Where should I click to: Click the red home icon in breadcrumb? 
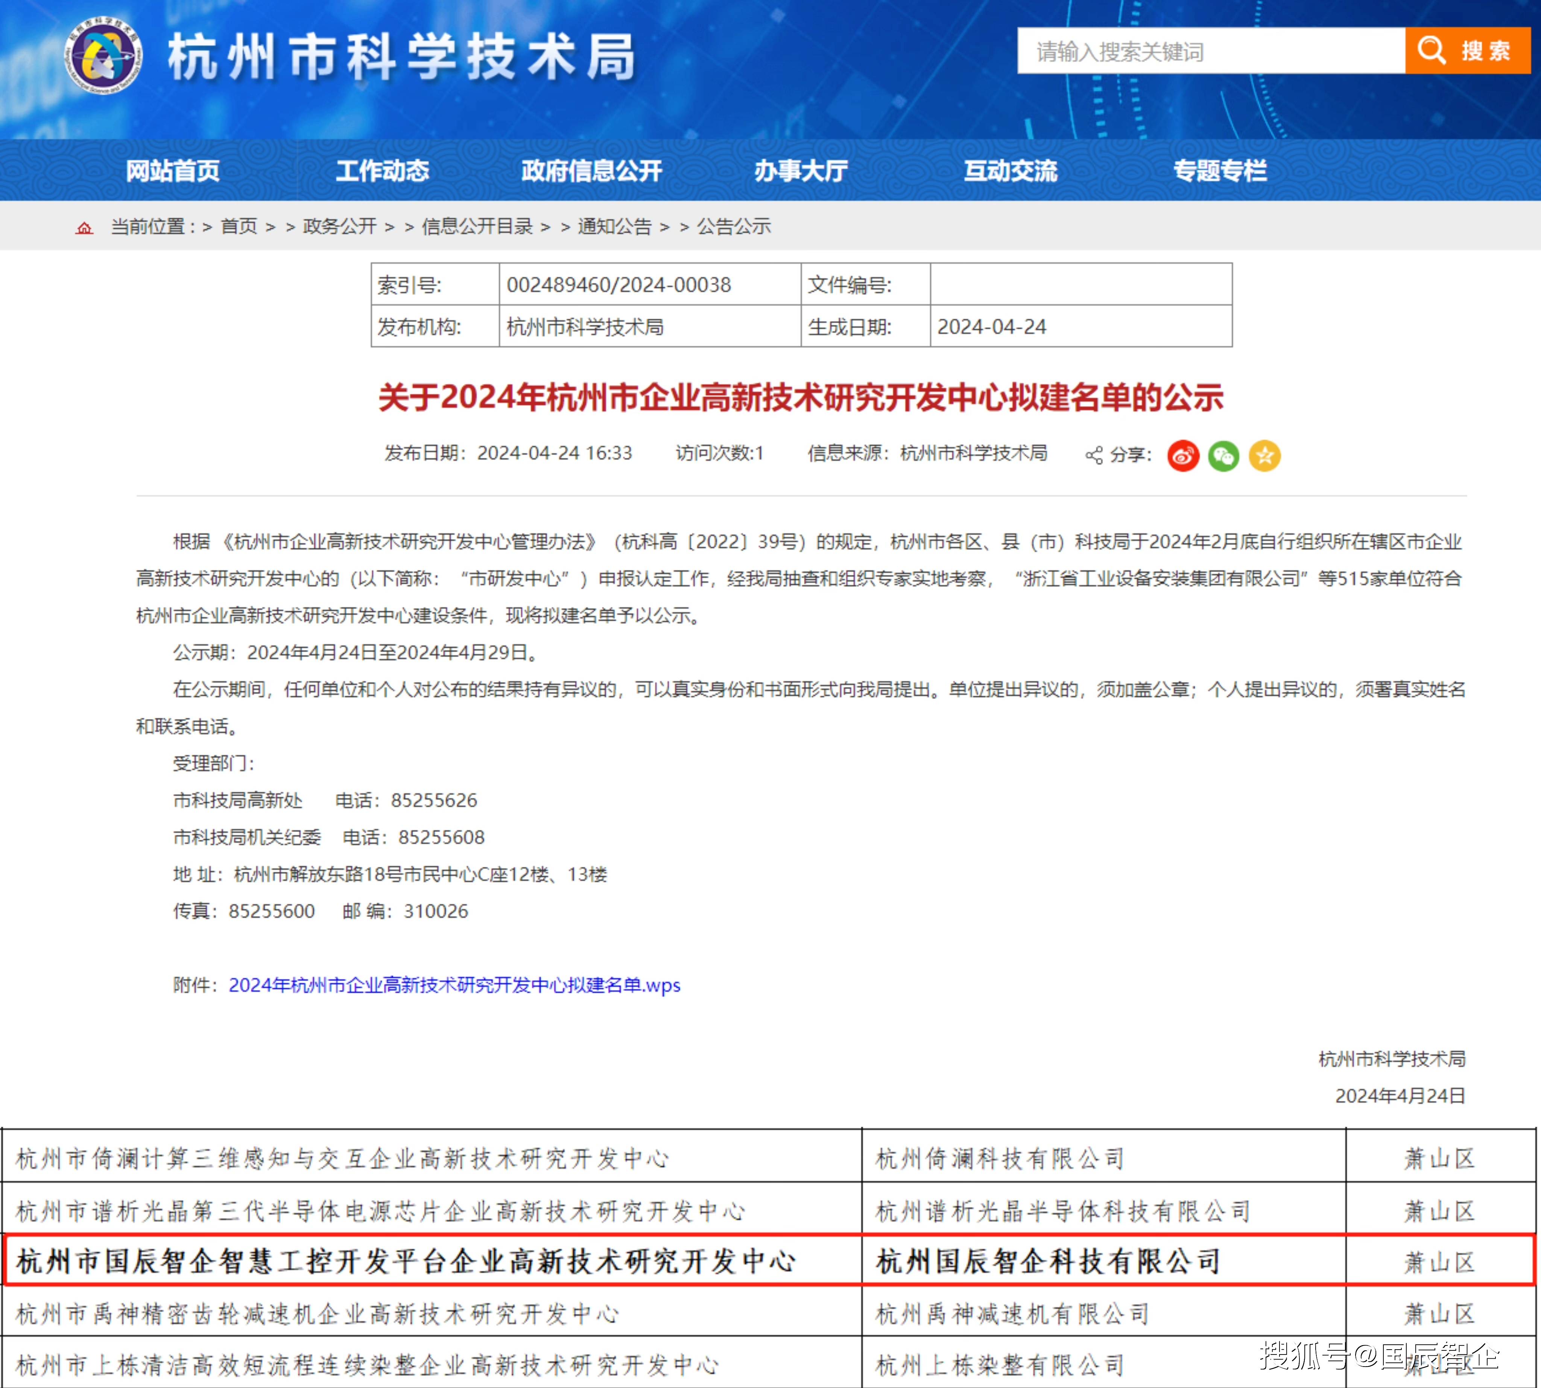click(84, 227)
